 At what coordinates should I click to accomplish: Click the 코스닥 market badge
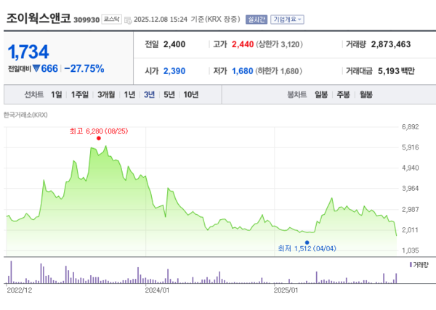[111, 19]
